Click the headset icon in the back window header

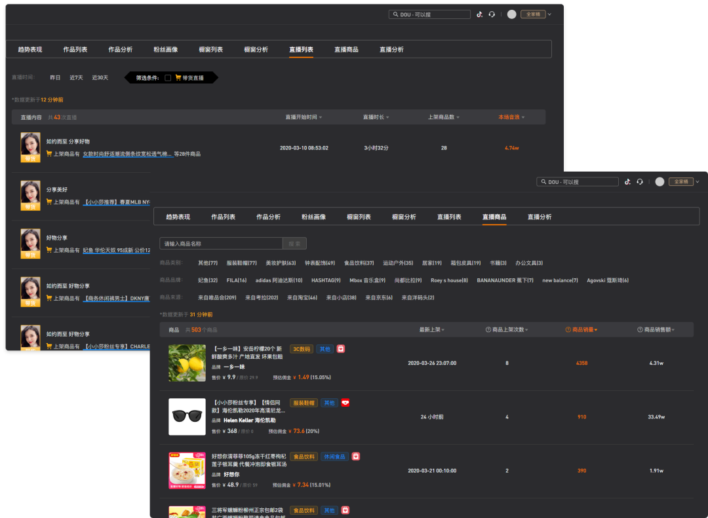point(492,14)
